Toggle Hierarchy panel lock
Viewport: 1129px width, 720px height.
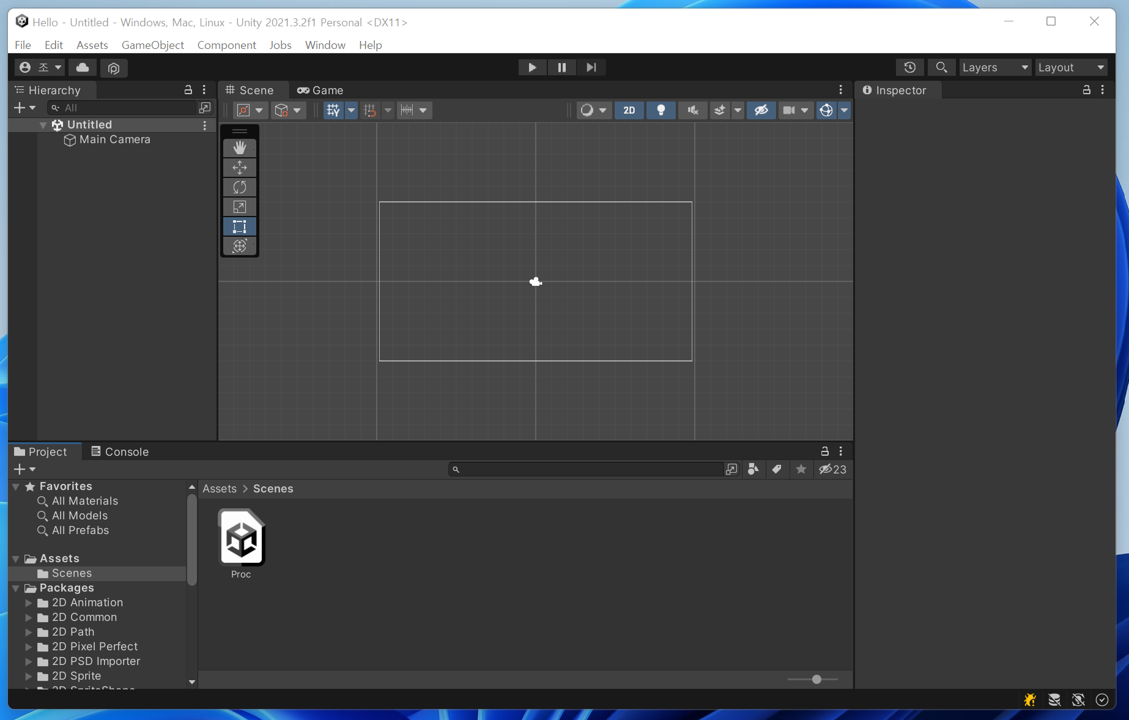coord(188,90)
